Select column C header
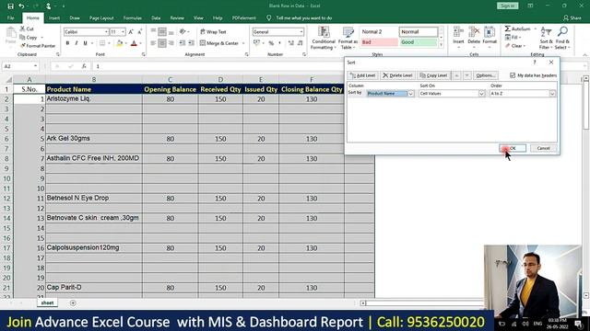 170,80
